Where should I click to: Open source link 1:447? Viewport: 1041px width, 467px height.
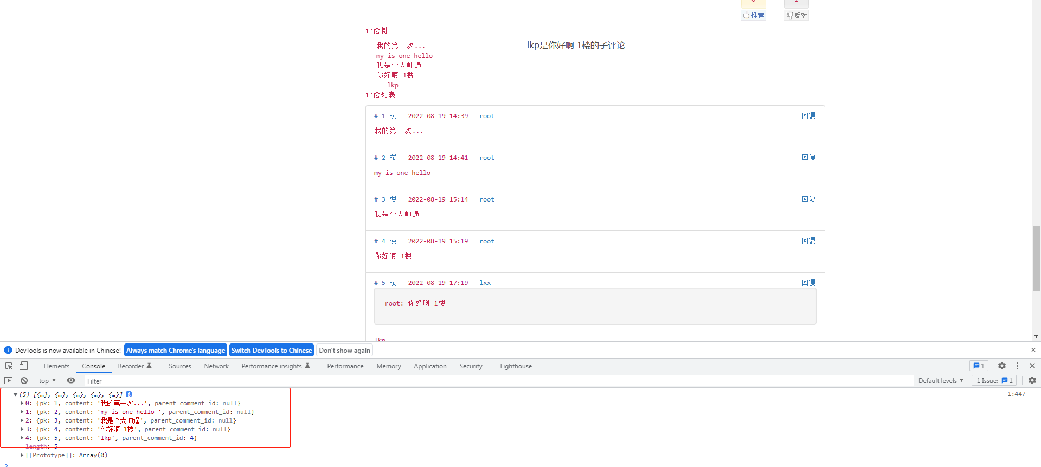click(x=1017, y=394)
